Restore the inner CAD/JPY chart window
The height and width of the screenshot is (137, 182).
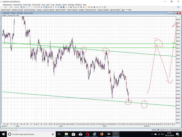(x=174, y=13)
